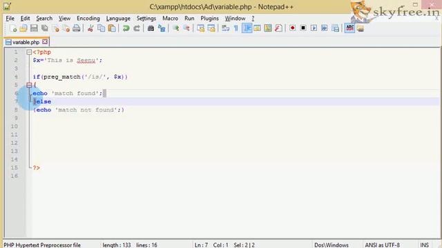442x248 pixels.
Task: Toggle Show all characters pilcrow icon
Action: tap(236, 28)
